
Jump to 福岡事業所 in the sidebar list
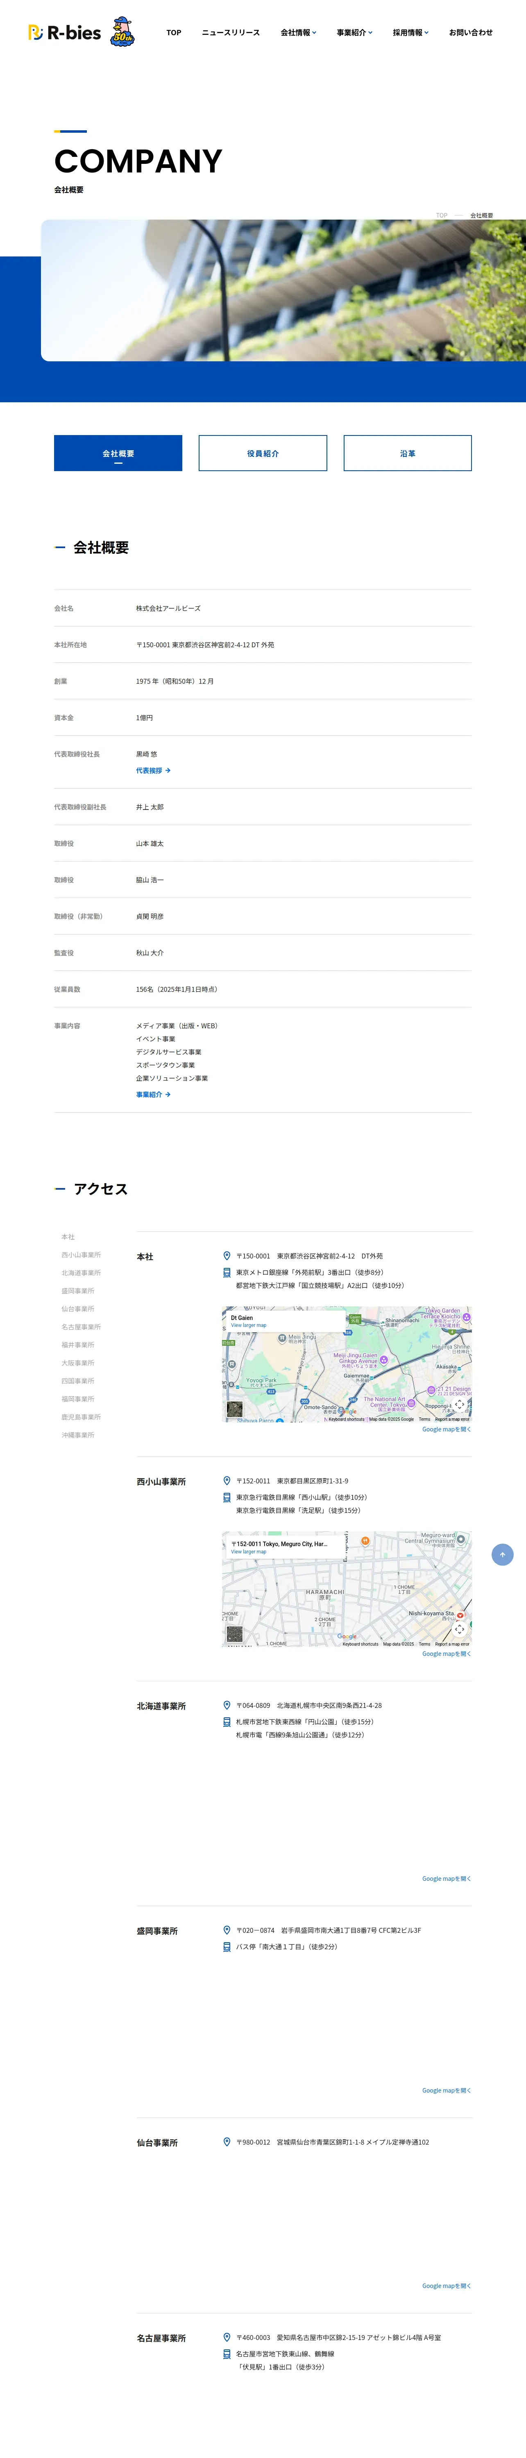(x=77, y=1399)
